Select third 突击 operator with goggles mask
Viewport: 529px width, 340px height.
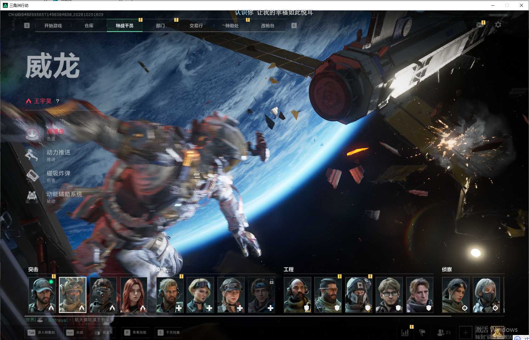(103, 295)
